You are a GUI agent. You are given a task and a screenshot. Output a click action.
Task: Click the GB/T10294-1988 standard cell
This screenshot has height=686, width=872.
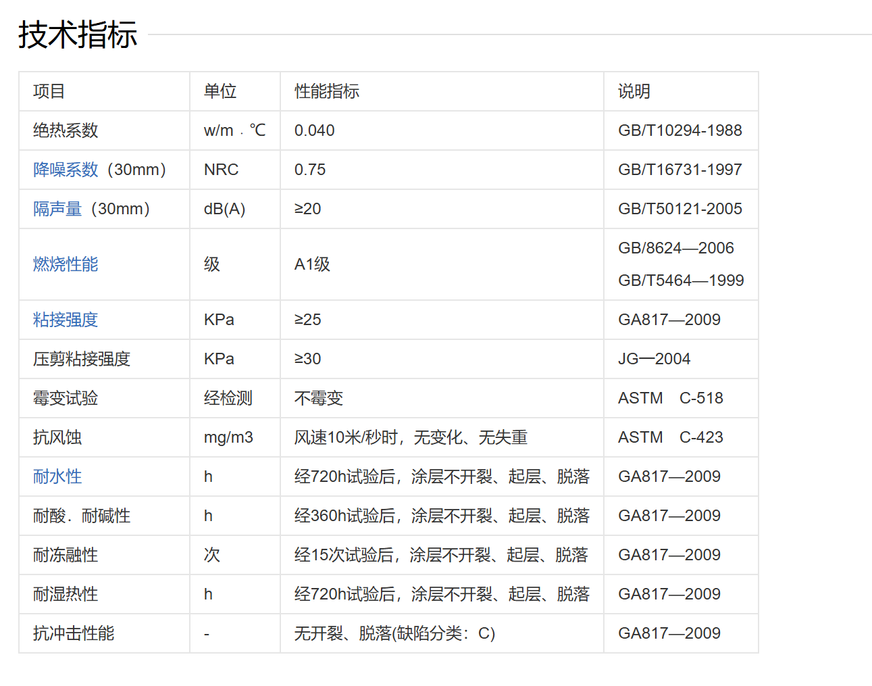[x=679, y=130]
